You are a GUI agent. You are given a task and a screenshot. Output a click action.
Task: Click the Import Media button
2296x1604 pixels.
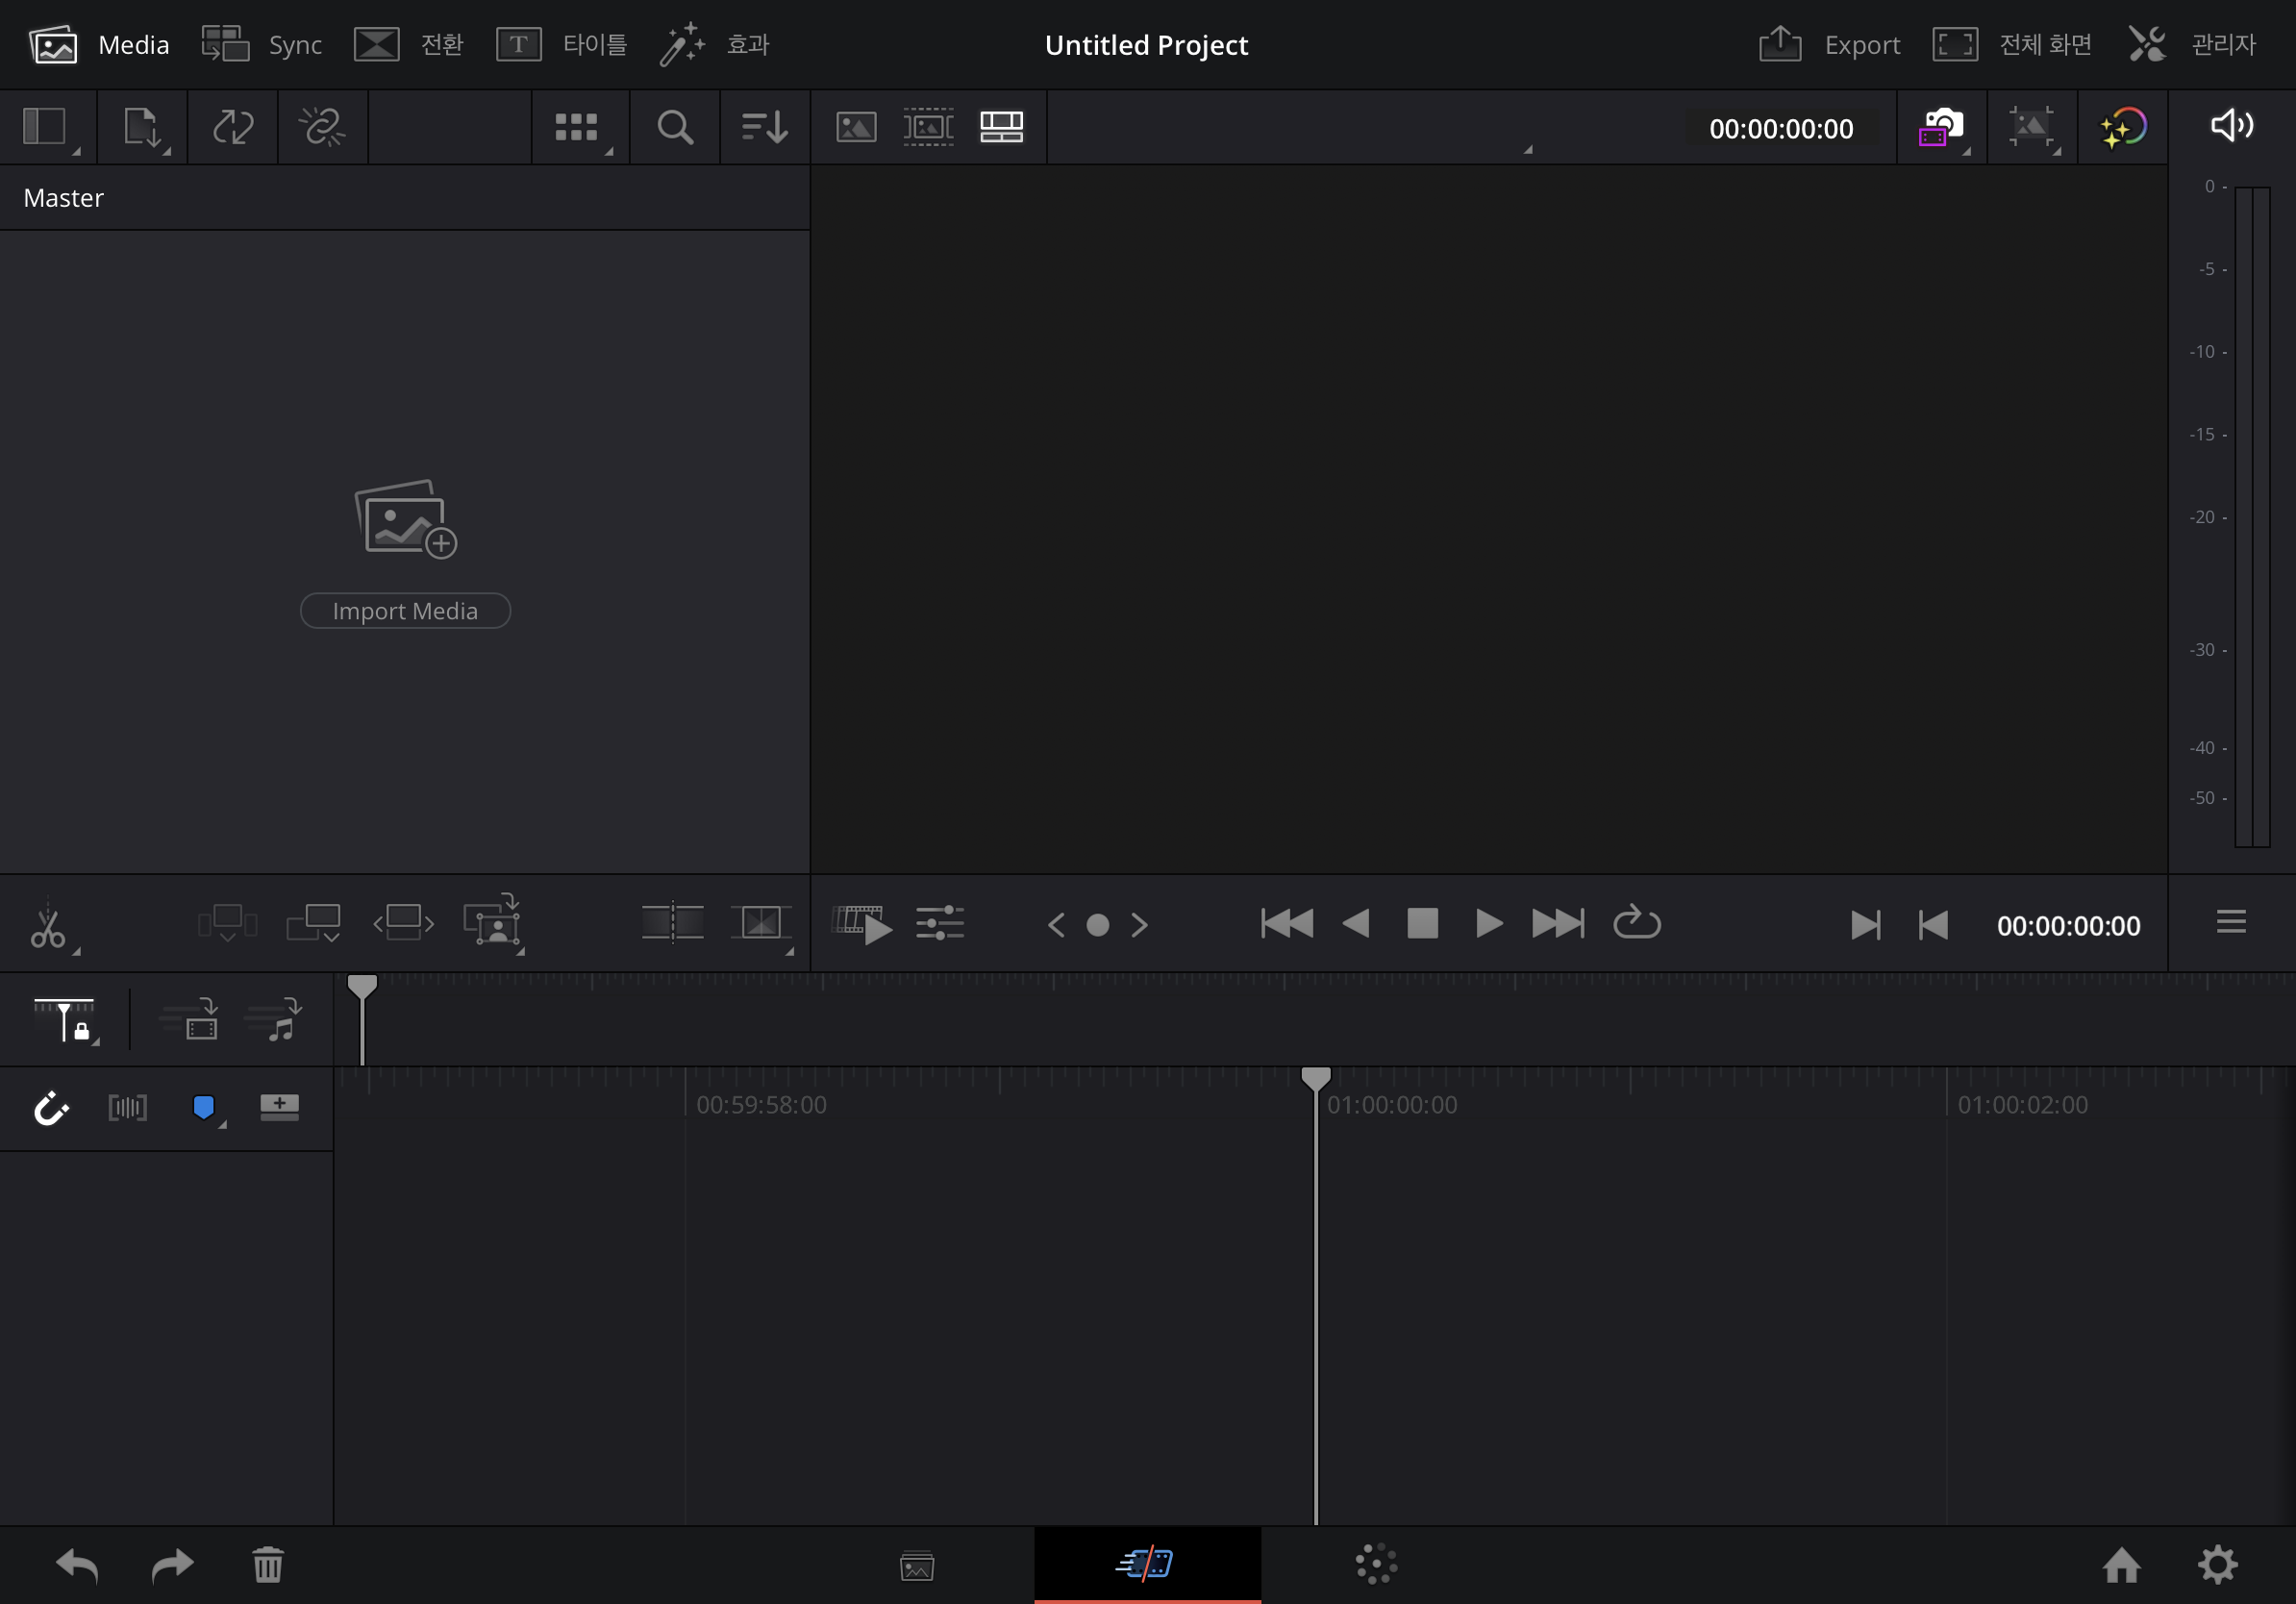[405, 611]
